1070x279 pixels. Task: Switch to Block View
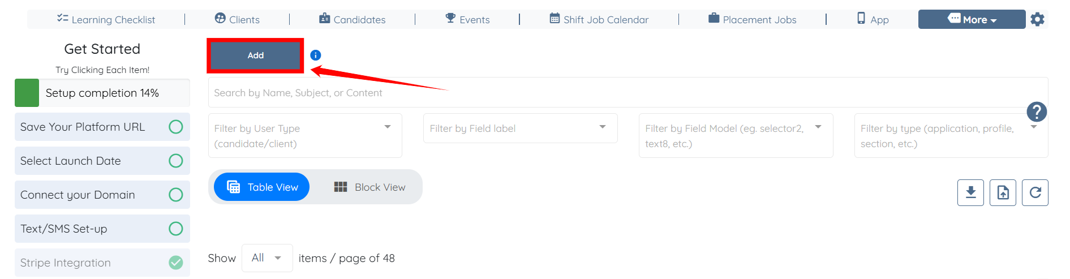[x=370, y=187]
